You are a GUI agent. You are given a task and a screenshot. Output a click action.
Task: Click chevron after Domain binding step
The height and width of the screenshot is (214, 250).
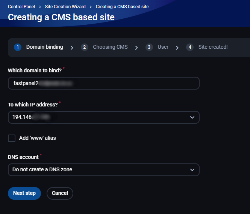click(72, 48)
